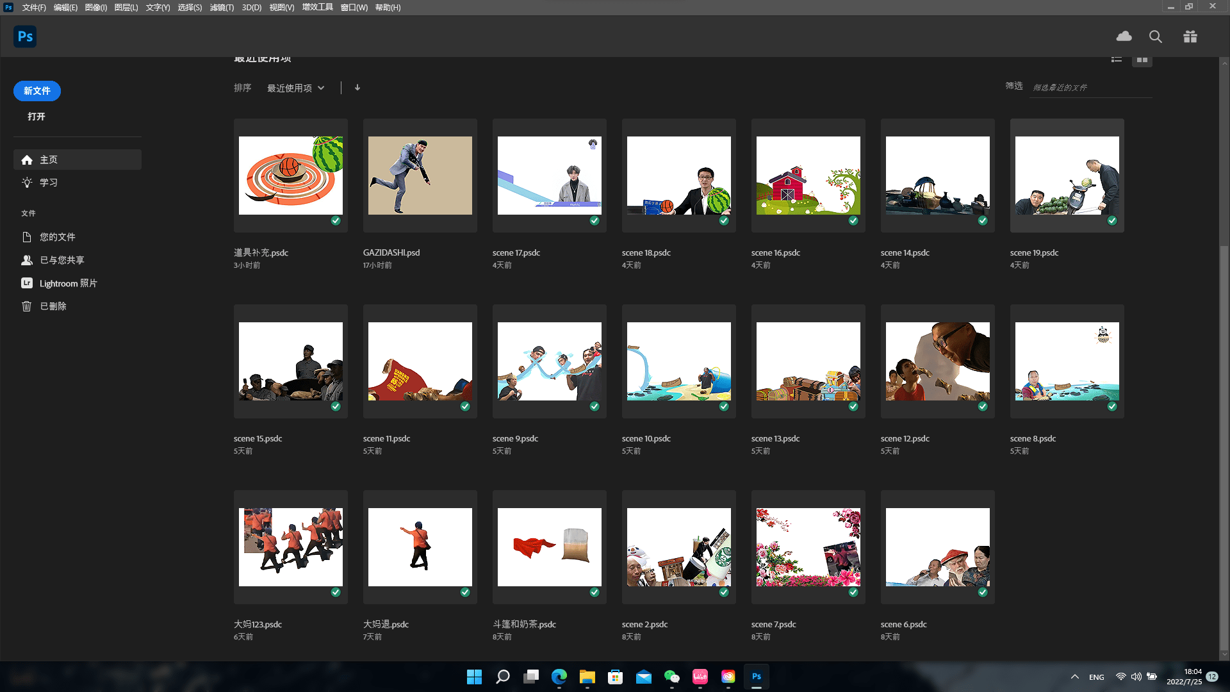Expand the recently used sort dropdown
This screenshot has height=692, width=1230.
296,88
